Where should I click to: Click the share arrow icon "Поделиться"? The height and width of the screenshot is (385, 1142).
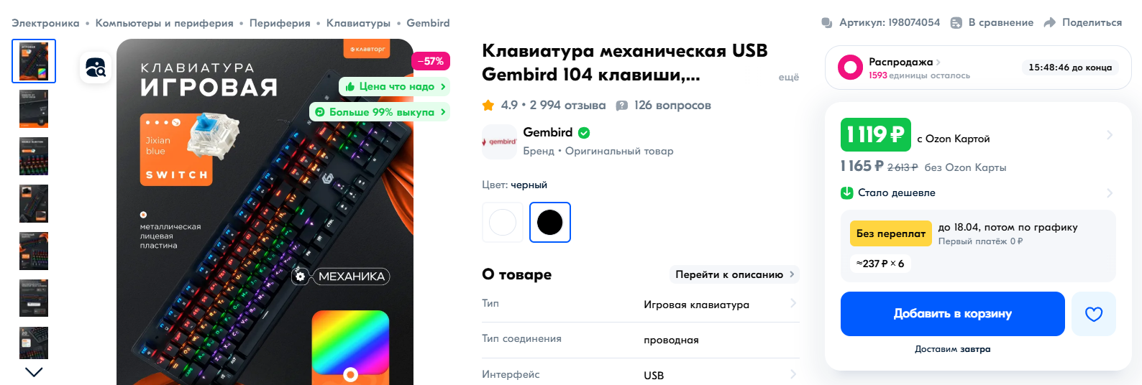(1050, 23)
